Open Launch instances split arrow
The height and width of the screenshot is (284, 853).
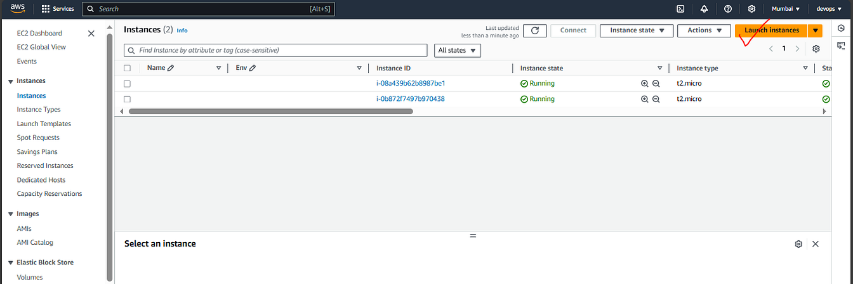pyautogui.click(x=816, y=30)
